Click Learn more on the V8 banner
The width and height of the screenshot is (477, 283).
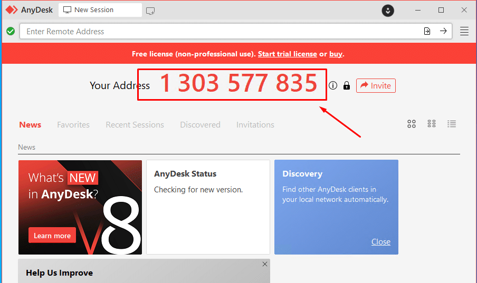pos(52,236)
